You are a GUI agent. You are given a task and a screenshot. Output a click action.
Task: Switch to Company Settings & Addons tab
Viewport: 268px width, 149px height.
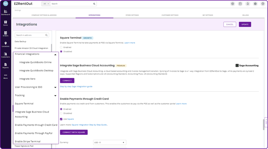click(x=44, y=15)
